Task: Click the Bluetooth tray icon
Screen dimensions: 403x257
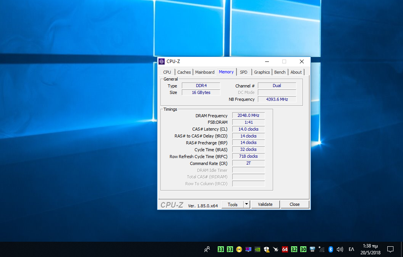Action: click(331, 249)
